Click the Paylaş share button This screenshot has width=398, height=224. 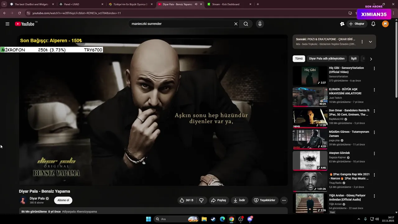pyautogui.click(x=219, y=200)
